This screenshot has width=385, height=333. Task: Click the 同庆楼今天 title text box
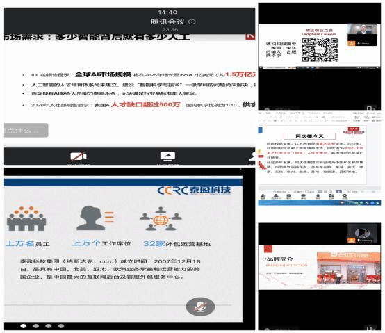point(309,136)
